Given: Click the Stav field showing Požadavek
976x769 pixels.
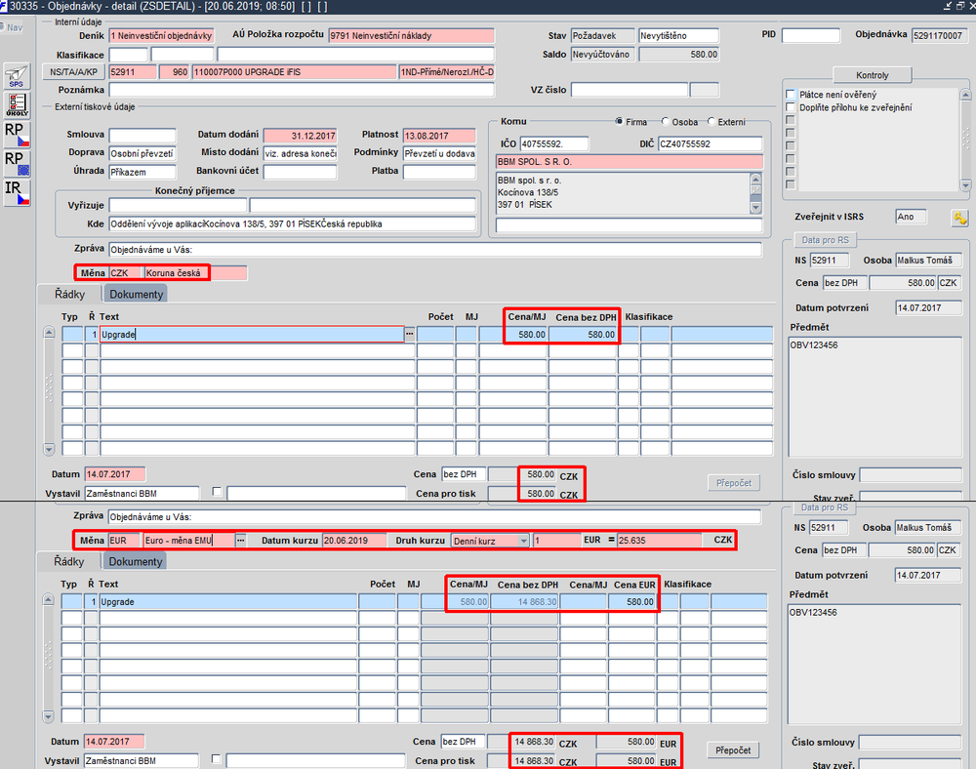Looking at the screenshot, I should (602, 35).
